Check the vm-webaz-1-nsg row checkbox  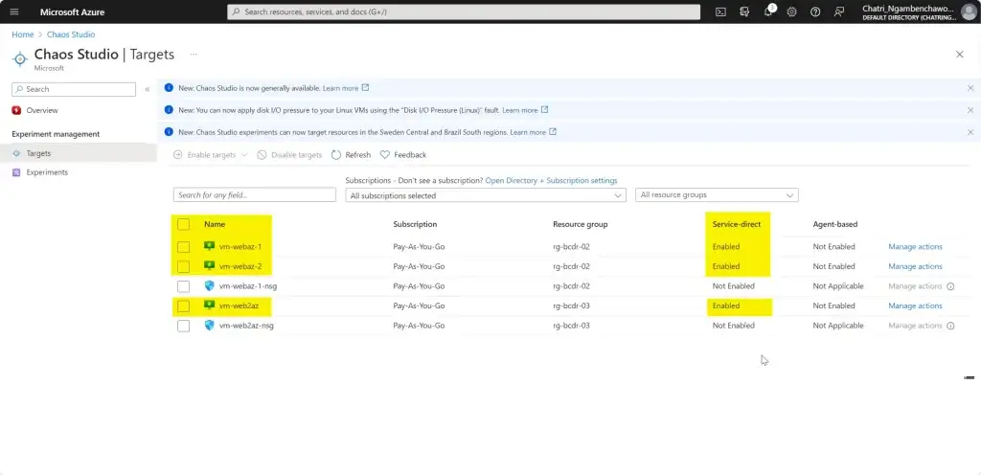pyautogui.click(x=183, y=286)
